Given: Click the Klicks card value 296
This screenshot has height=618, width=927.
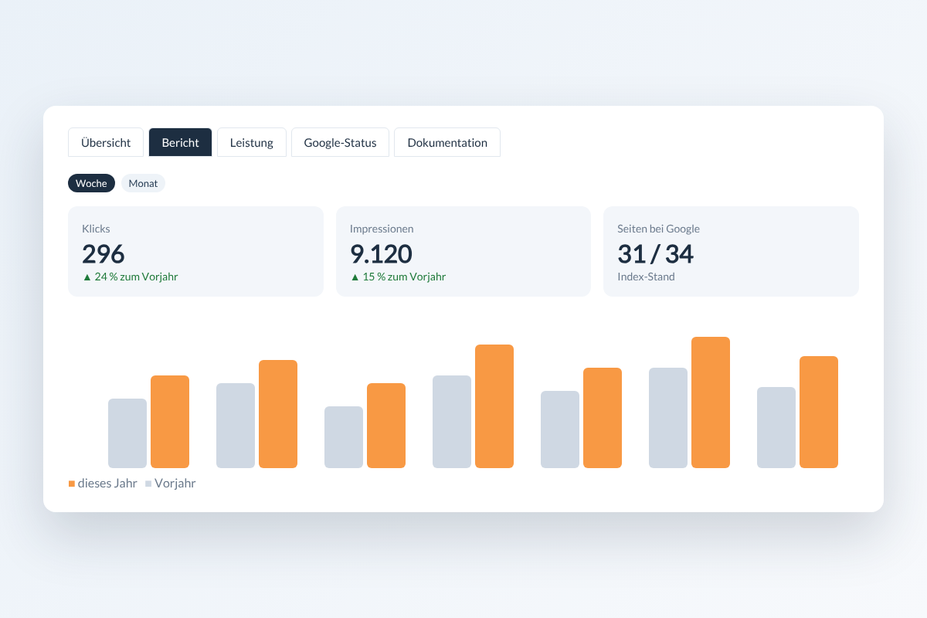Looking at the screenshot, I should tap(104, 253).
